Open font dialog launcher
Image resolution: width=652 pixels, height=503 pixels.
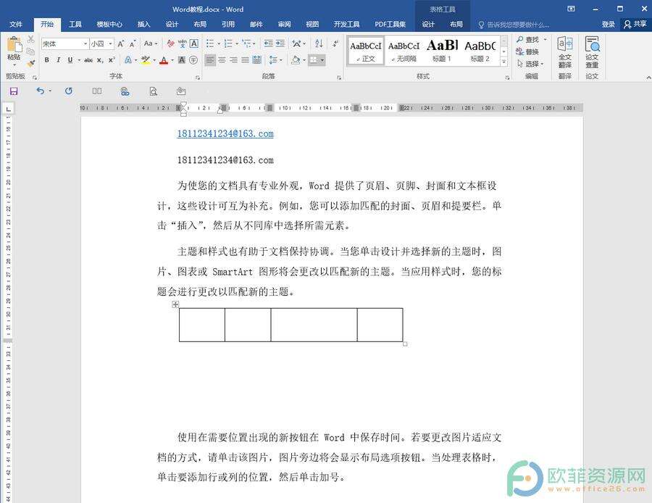click(198, 78)
